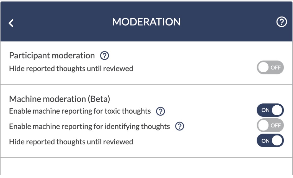Click Enable machine reporting for toxic thoughts text
Screen dimensions: 293x178
click(80, 111)
